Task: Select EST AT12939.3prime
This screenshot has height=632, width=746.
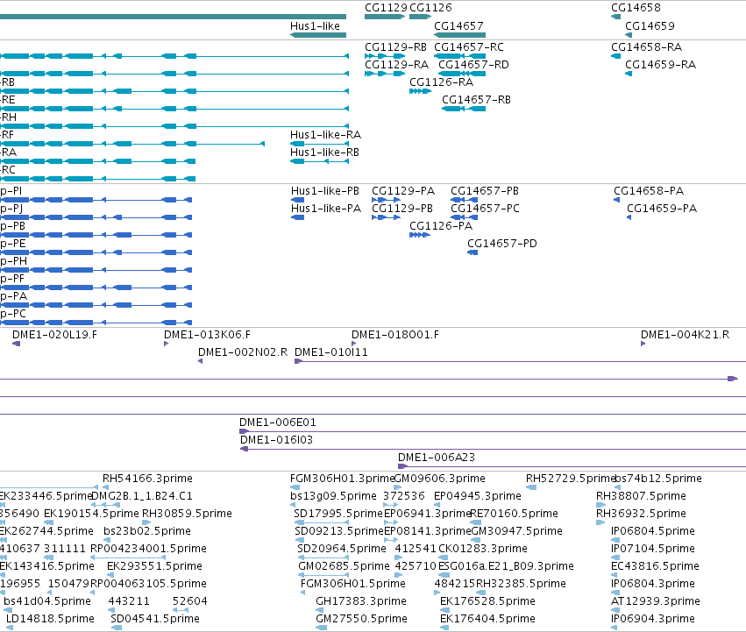Action: pos(656,601)
